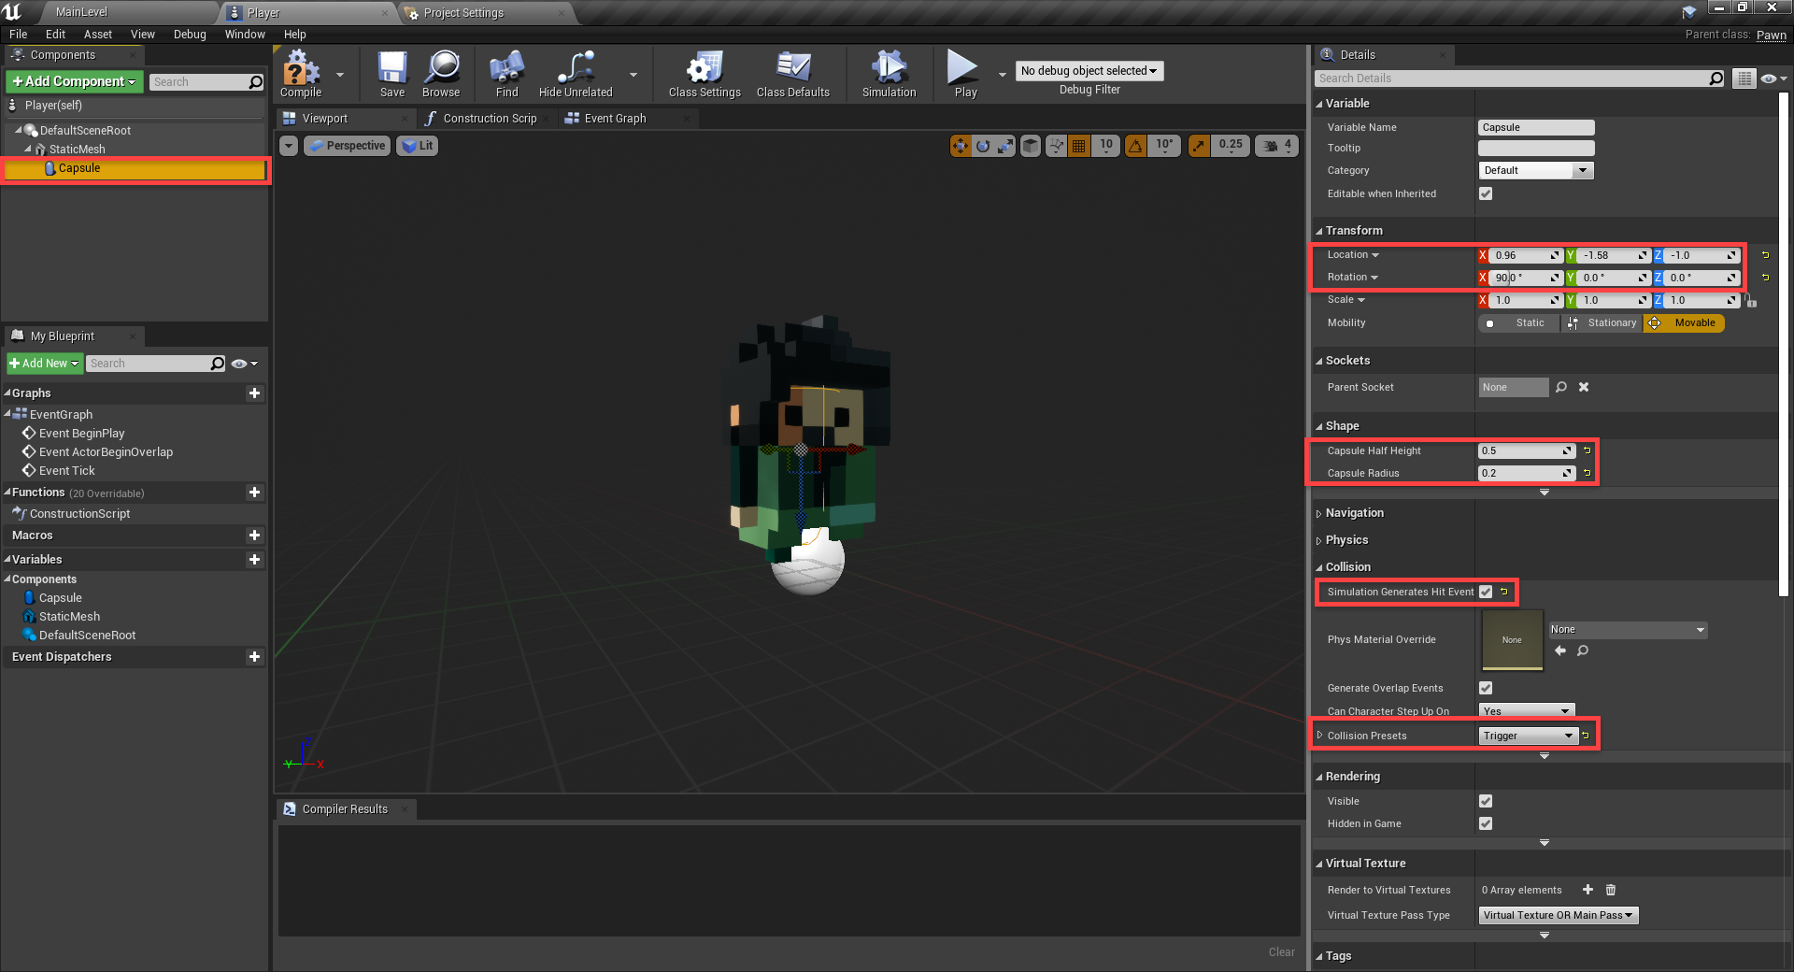Reset Location to default yellow arrow

[1765, 255]
